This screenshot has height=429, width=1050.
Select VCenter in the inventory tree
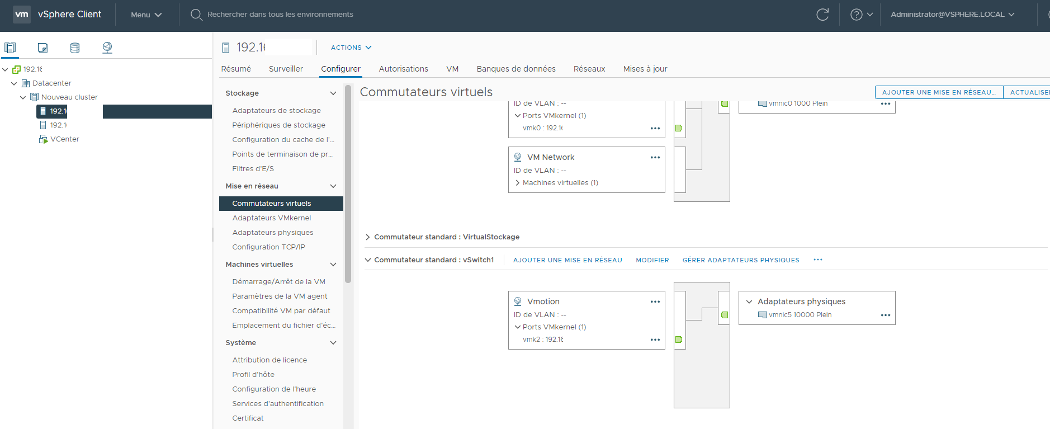click(x=65, y=139)
